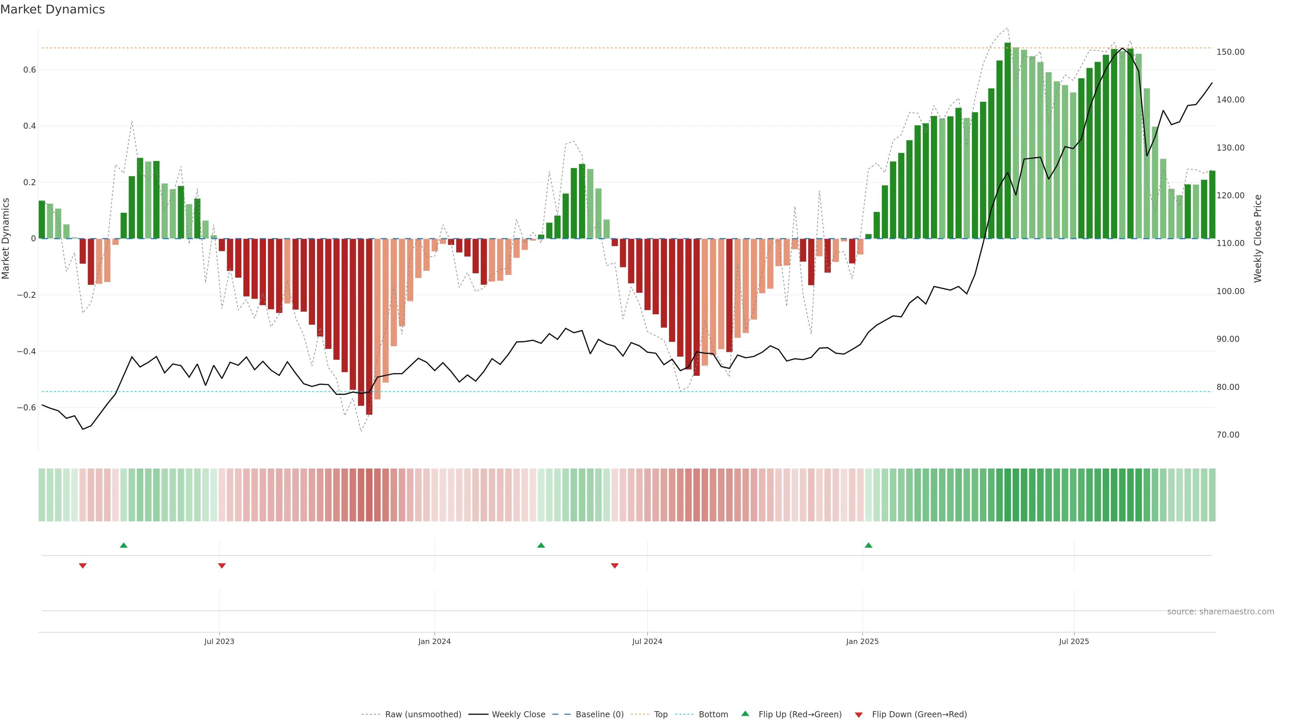
Task: Click the Weekly Close Price axis title
Action: click(1258, 239)
